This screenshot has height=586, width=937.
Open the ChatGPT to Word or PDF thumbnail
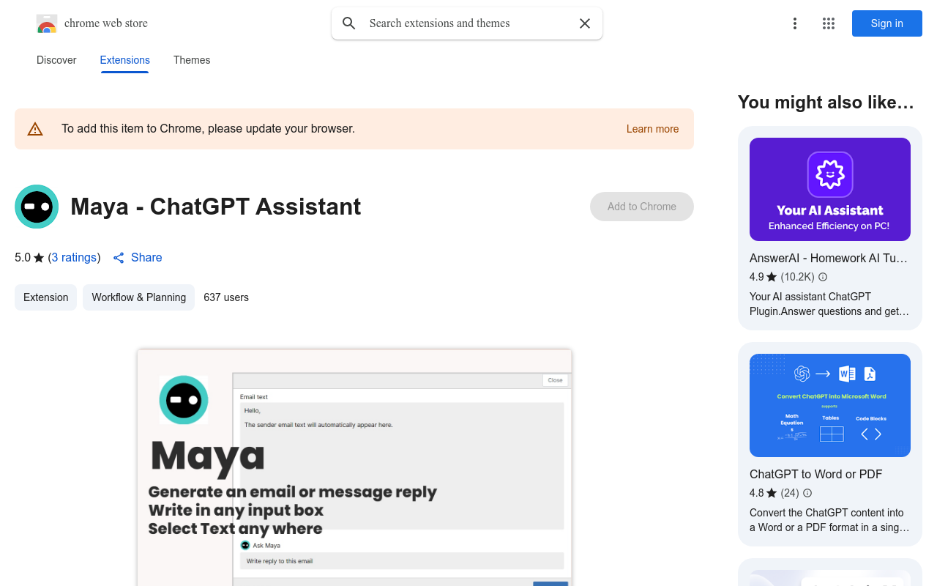pos(830,405)
